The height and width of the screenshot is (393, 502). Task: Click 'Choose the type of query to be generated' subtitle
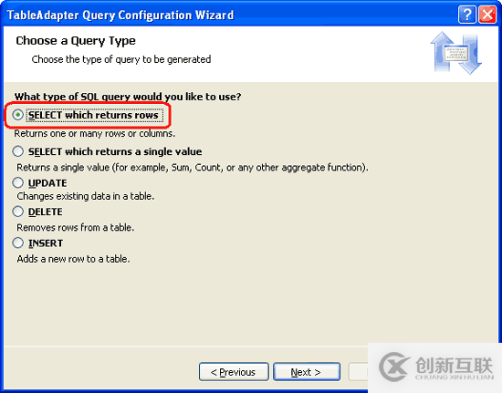[x=121, y=59]
